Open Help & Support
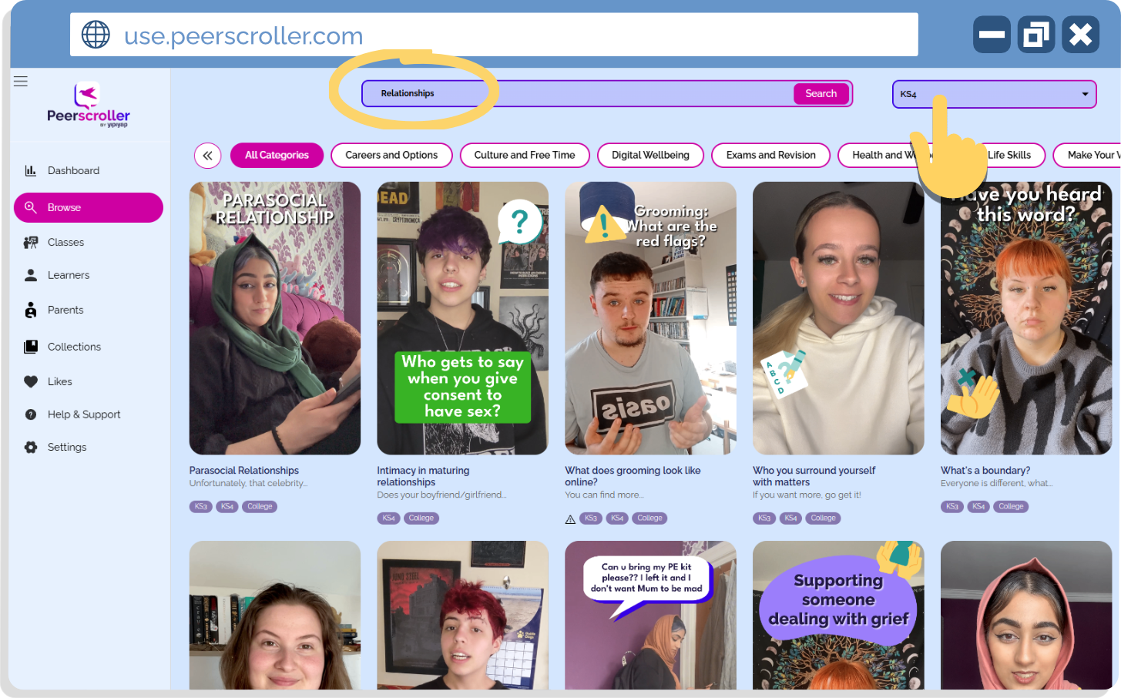The image size is (1121, 698). tap(84, 414)
